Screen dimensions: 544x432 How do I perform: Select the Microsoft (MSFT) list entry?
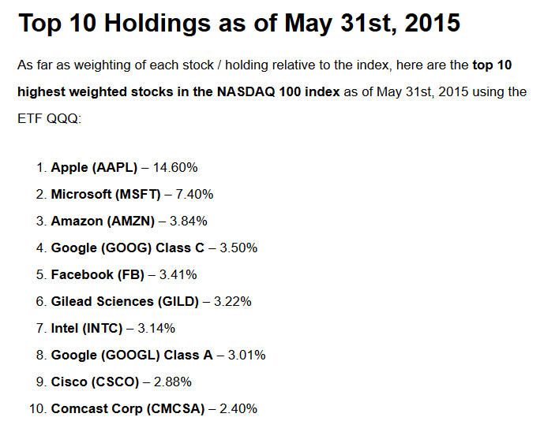[x=105, y=194]
